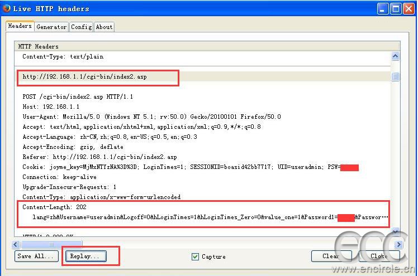Switch to the Config tab

point(81,27)
